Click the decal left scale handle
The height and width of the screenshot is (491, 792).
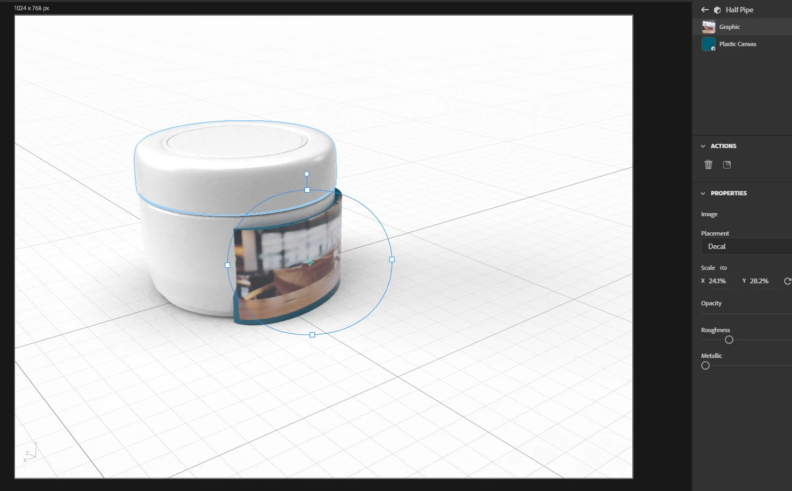228,265
